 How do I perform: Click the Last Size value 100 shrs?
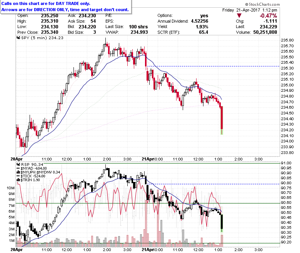[x=138, y=27]
